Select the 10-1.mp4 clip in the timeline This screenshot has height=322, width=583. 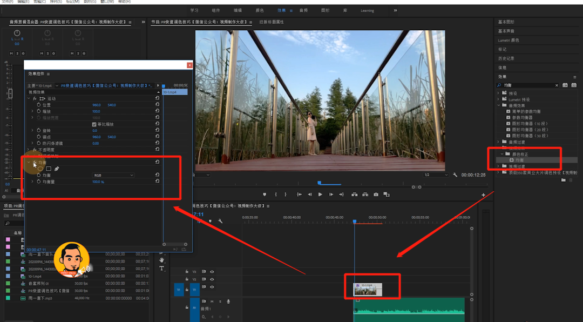point(368,290)
